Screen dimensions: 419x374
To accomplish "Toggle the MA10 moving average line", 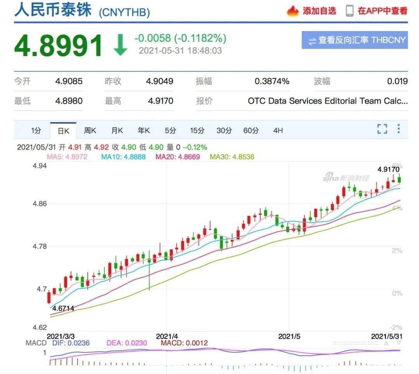I will 123,157.
